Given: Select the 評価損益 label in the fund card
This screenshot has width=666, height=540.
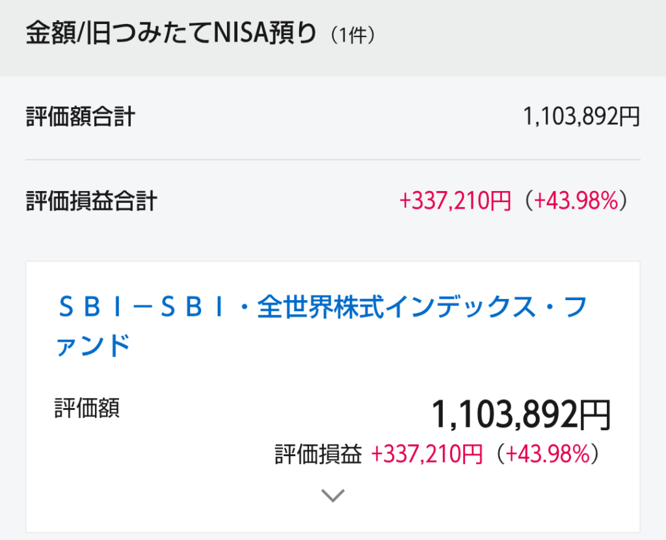Looking at the screenshot, I should tap(318, 454).
